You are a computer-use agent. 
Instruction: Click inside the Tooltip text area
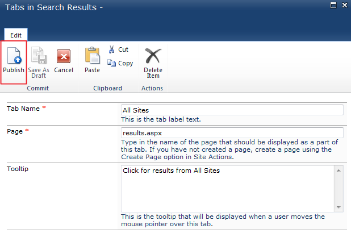[x=227, y=189]
